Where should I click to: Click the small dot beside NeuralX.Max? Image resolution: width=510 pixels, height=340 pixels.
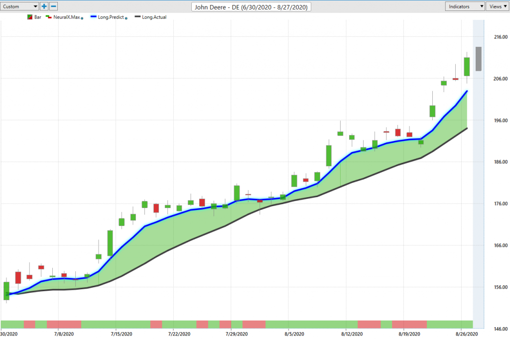[x=82, y=18]
